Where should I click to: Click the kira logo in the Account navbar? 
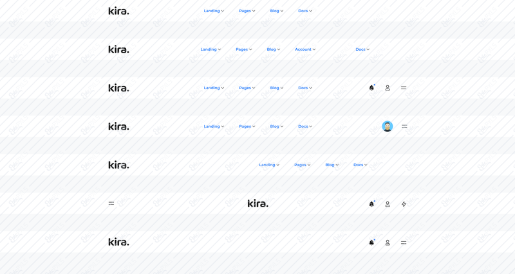pos(118,49)
